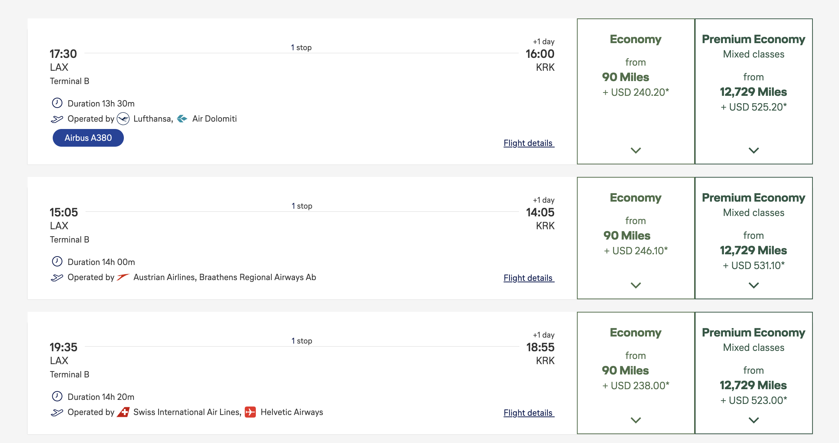Screen dimensions: 839x443
Task: Expand Premium Economy fare with USD 523.00
Action: coord(753,420)
